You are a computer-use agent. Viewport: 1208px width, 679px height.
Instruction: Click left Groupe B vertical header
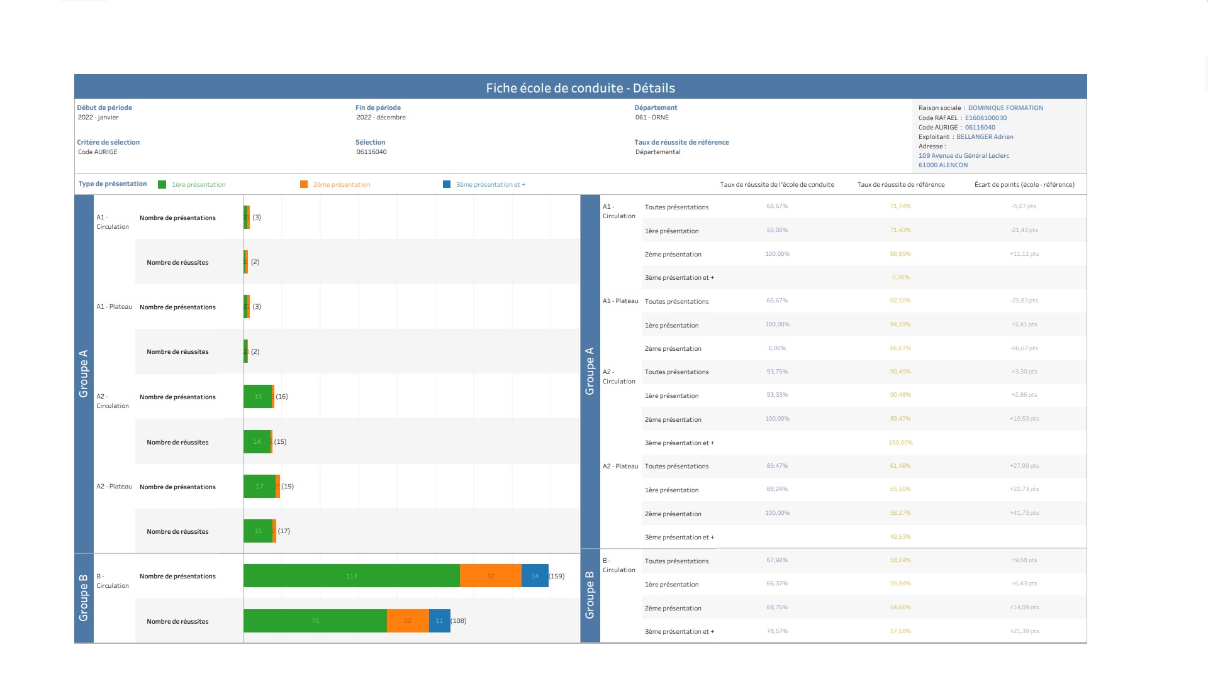pyautogui.click(x=84, y=598)
